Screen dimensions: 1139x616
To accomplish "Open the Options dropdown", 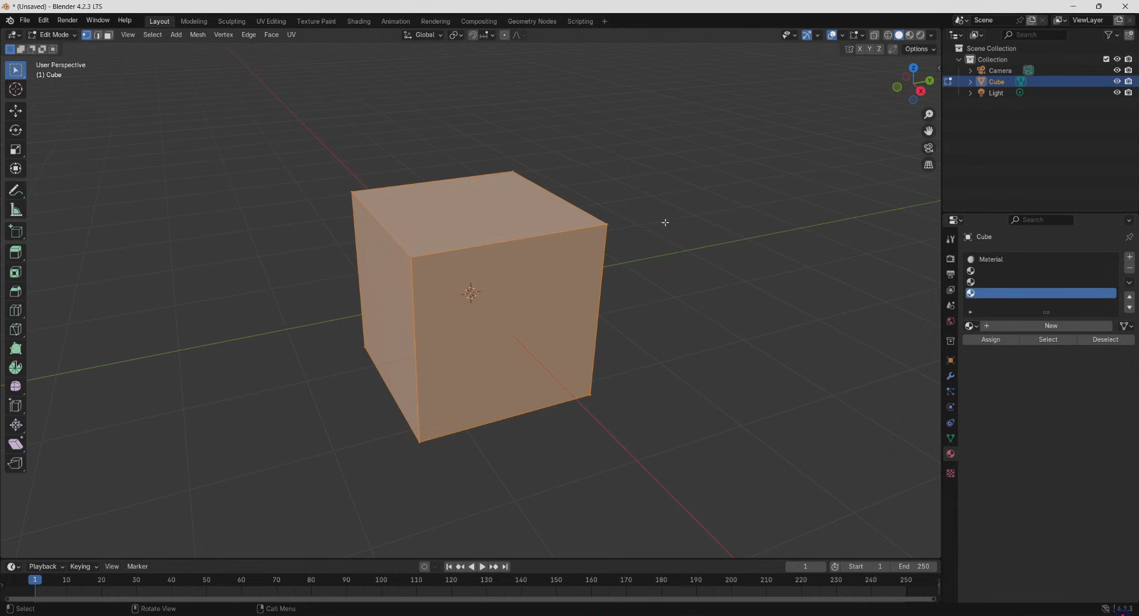I will coord(920,49).
